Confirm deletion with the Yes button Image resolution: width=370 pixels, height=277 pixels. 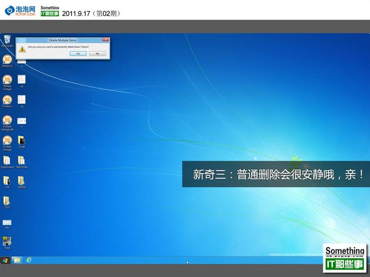(78, 54)
